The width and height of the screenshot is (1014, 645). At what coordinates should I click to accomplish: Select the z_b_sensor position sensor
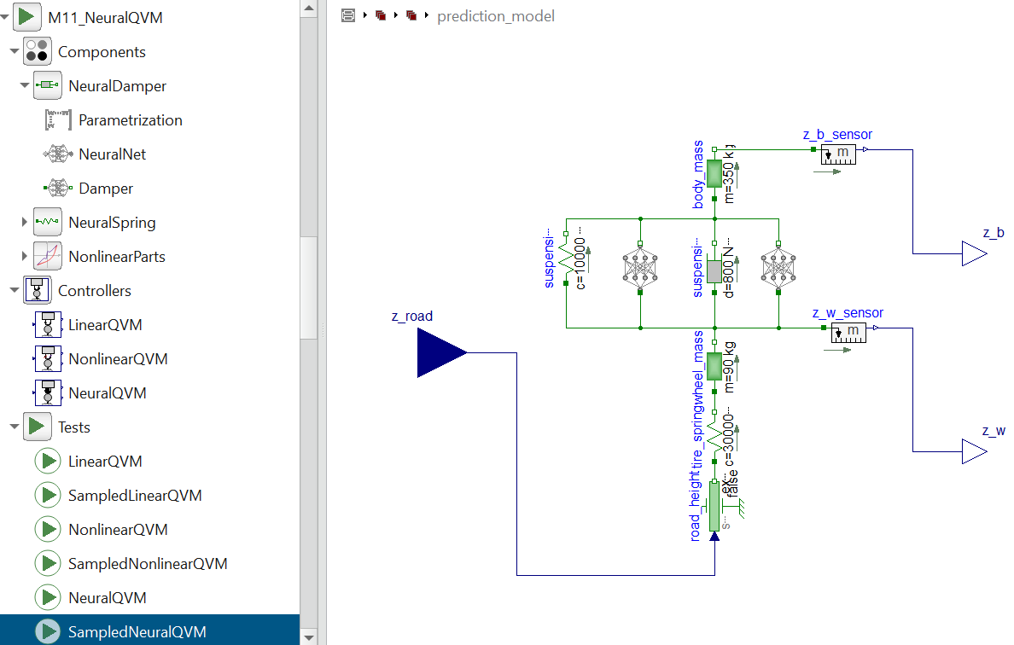[838, 154]
